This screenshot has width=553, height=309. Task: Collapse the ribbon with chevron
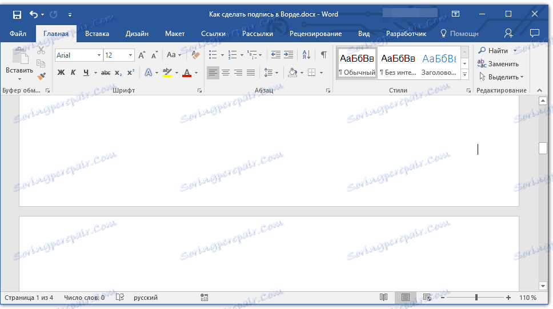click(x=540, y=90)
